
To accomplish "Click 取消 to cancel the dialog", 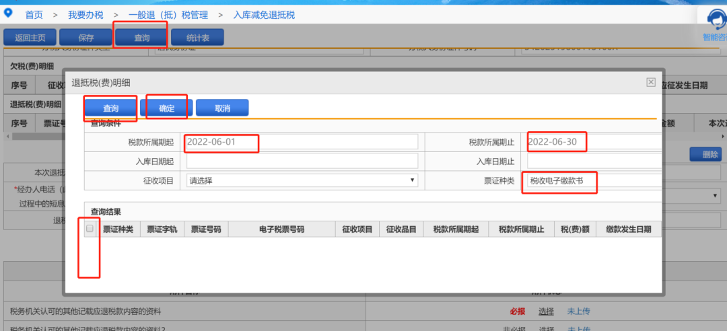I will [222, 108].
